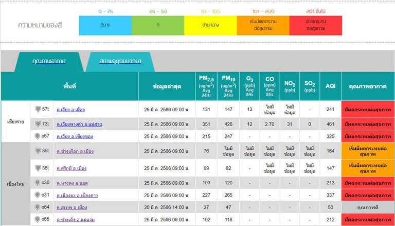Open the ต.ช้างเผือก อ.เมือง station link
The width and height of the screenshot is (395, 226).
click(x=75, y=151)
